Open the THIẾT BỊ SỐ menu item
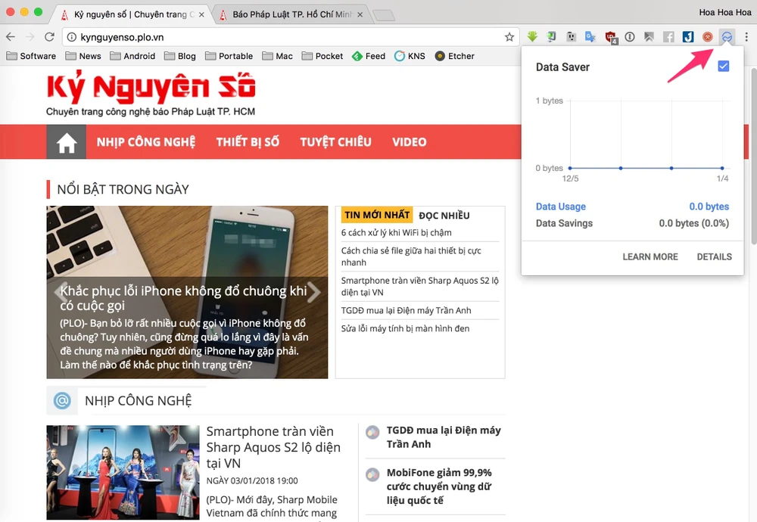 coord(248,142)
